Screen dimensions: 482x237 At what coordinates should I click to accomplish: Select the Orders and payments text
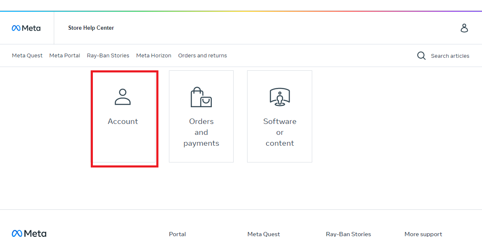201,132
